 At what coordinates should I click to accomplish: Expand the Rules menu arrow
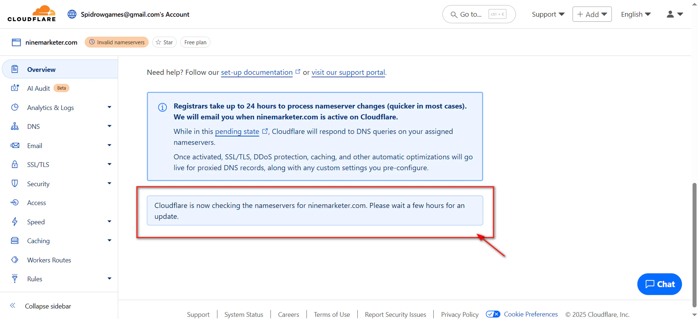point(109,278)
